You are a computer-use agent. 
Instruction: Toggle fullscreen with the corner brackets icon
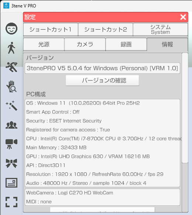pos(11,202)
